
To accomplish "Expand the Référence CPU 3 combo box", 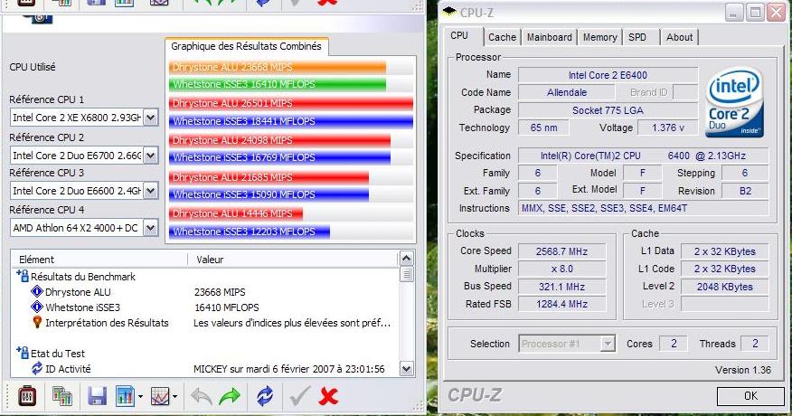I will click(150, 191).
